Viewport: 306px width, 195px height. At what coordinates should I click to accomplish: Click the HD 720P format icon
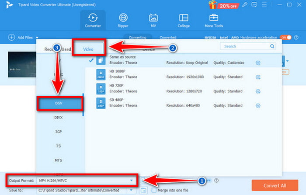(x=101, y=89)
